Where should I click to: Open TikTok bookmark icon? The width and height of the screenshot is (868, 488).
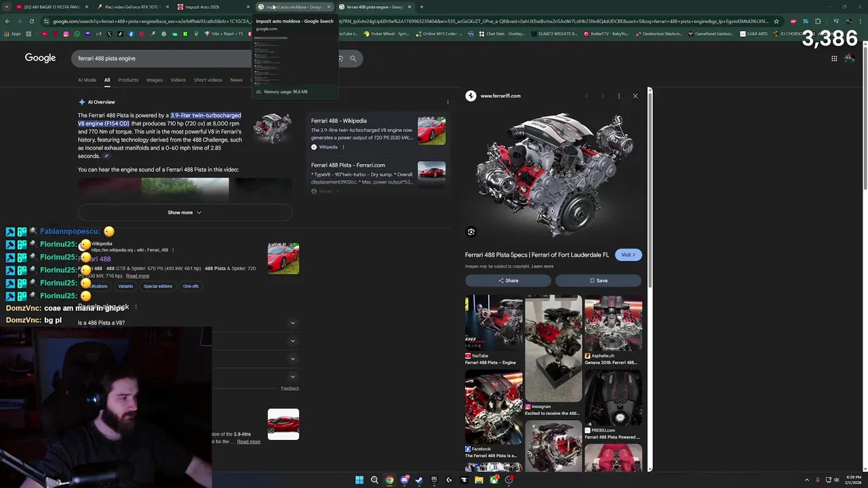point(120,34)
